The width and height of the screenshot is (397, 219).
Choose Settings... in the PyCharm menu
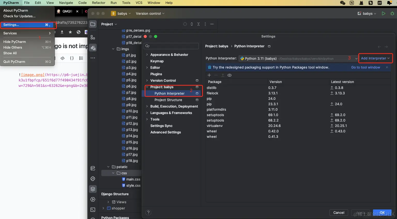tap(27, 25)
